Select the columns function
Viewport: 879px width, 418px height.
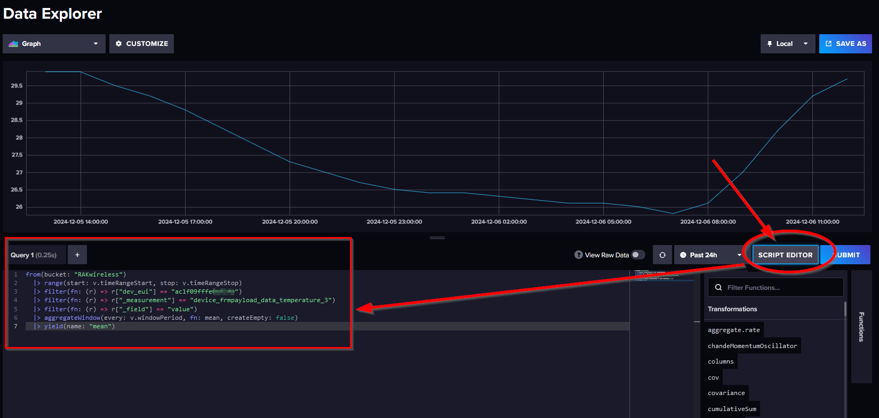click(721, 361)
